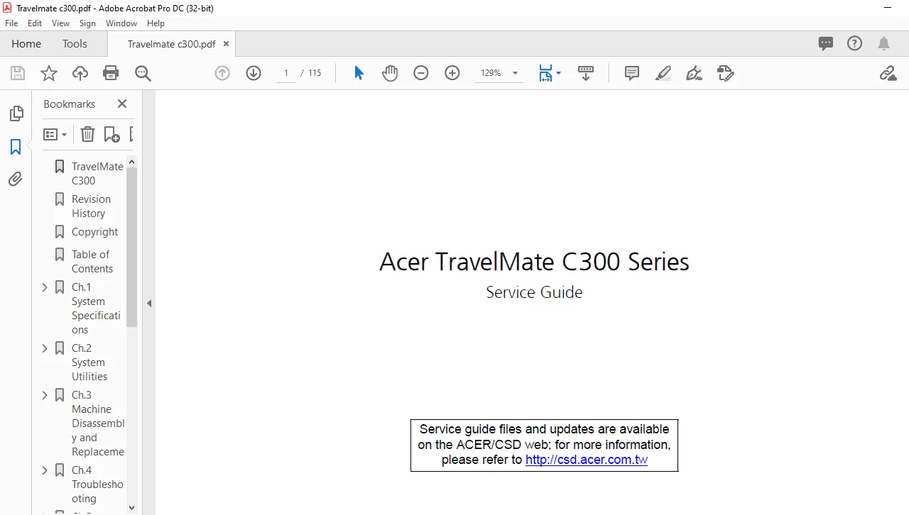The image size is (909, 515).
Task: Choose the Selection arrow tool
Action: click(359, 73)
